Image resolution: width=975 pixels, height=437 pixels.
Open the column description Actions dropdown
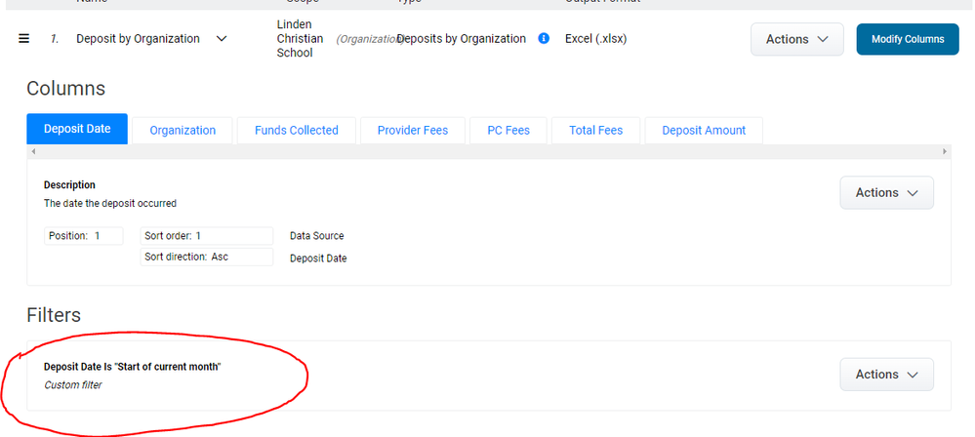point(886,192)
